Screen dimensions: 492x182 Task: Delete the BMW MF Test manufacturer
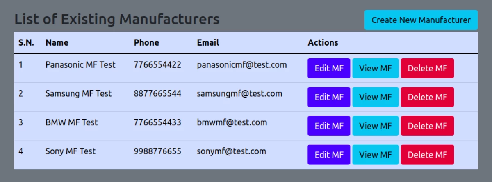coord(427,126)
